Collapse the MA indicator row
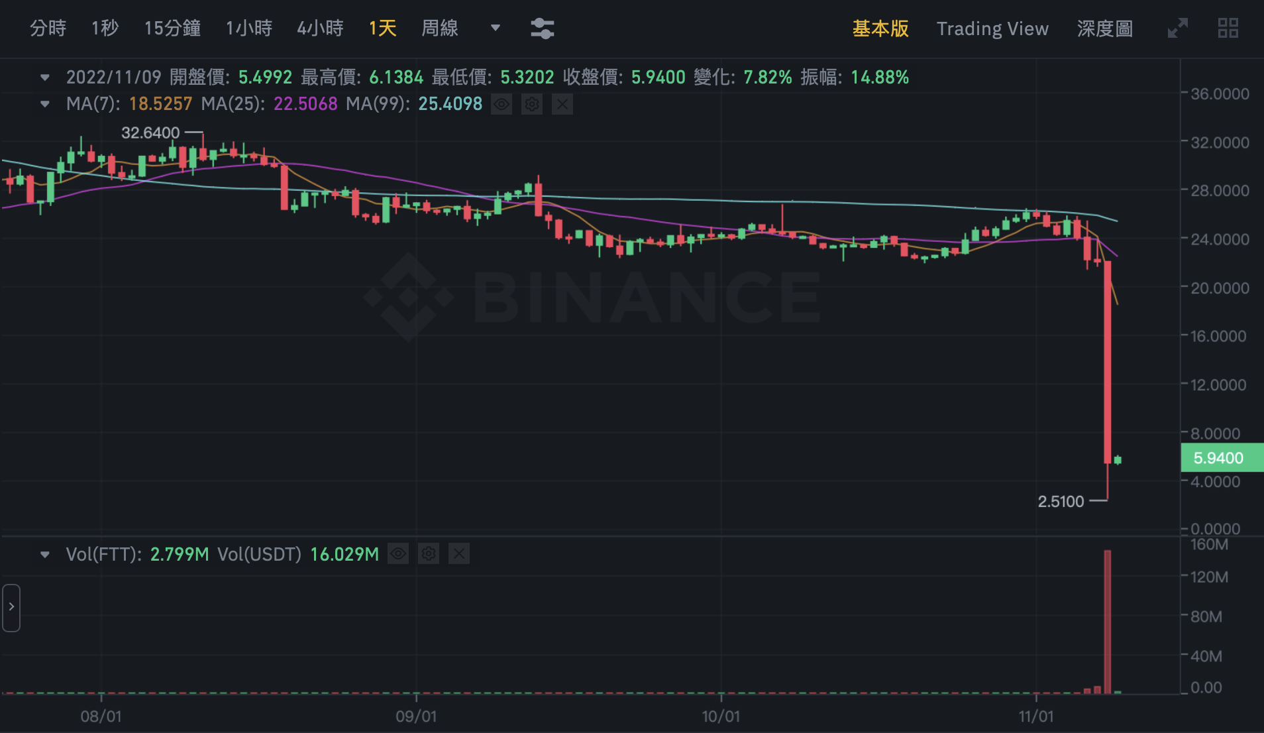Screen dimensions: 1264x733 44,104
